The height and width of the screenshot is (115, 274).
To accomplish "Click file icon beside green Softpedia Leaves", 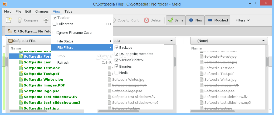I will coord(21,62).
